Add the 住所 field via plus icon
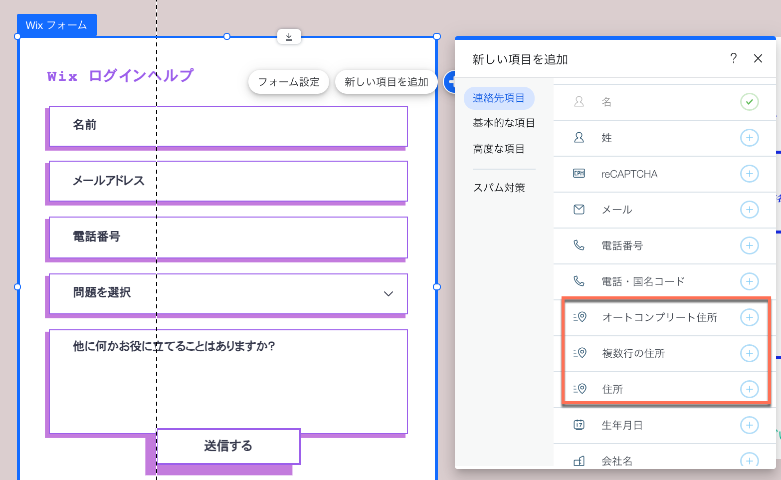Image resolution: width=781 pixels, height=480 pixels. (x=749, y=389)
